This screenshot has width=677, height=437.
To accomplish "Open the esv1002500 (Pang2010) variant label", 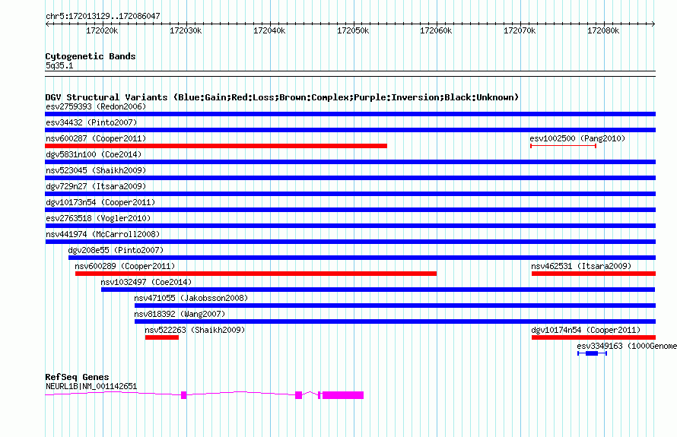I will click(577, 138).
